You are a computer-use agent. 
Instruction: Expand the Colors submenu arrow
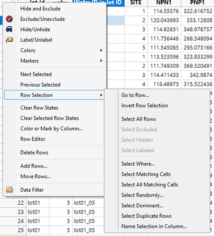pyautogui.click(x=101, y=50)
